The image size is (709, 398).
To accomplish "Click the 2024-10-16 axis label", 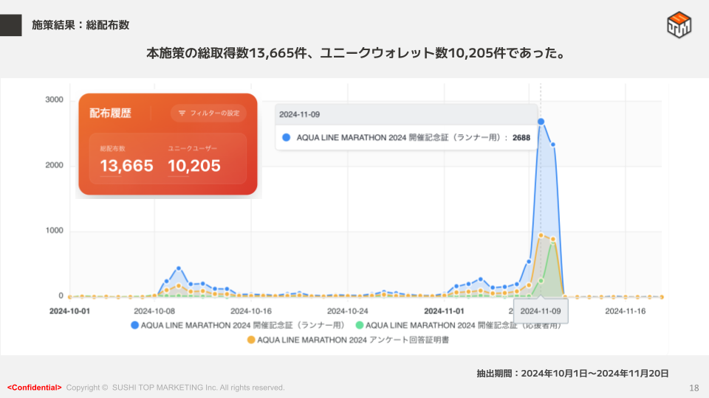I will pos(251,311).
